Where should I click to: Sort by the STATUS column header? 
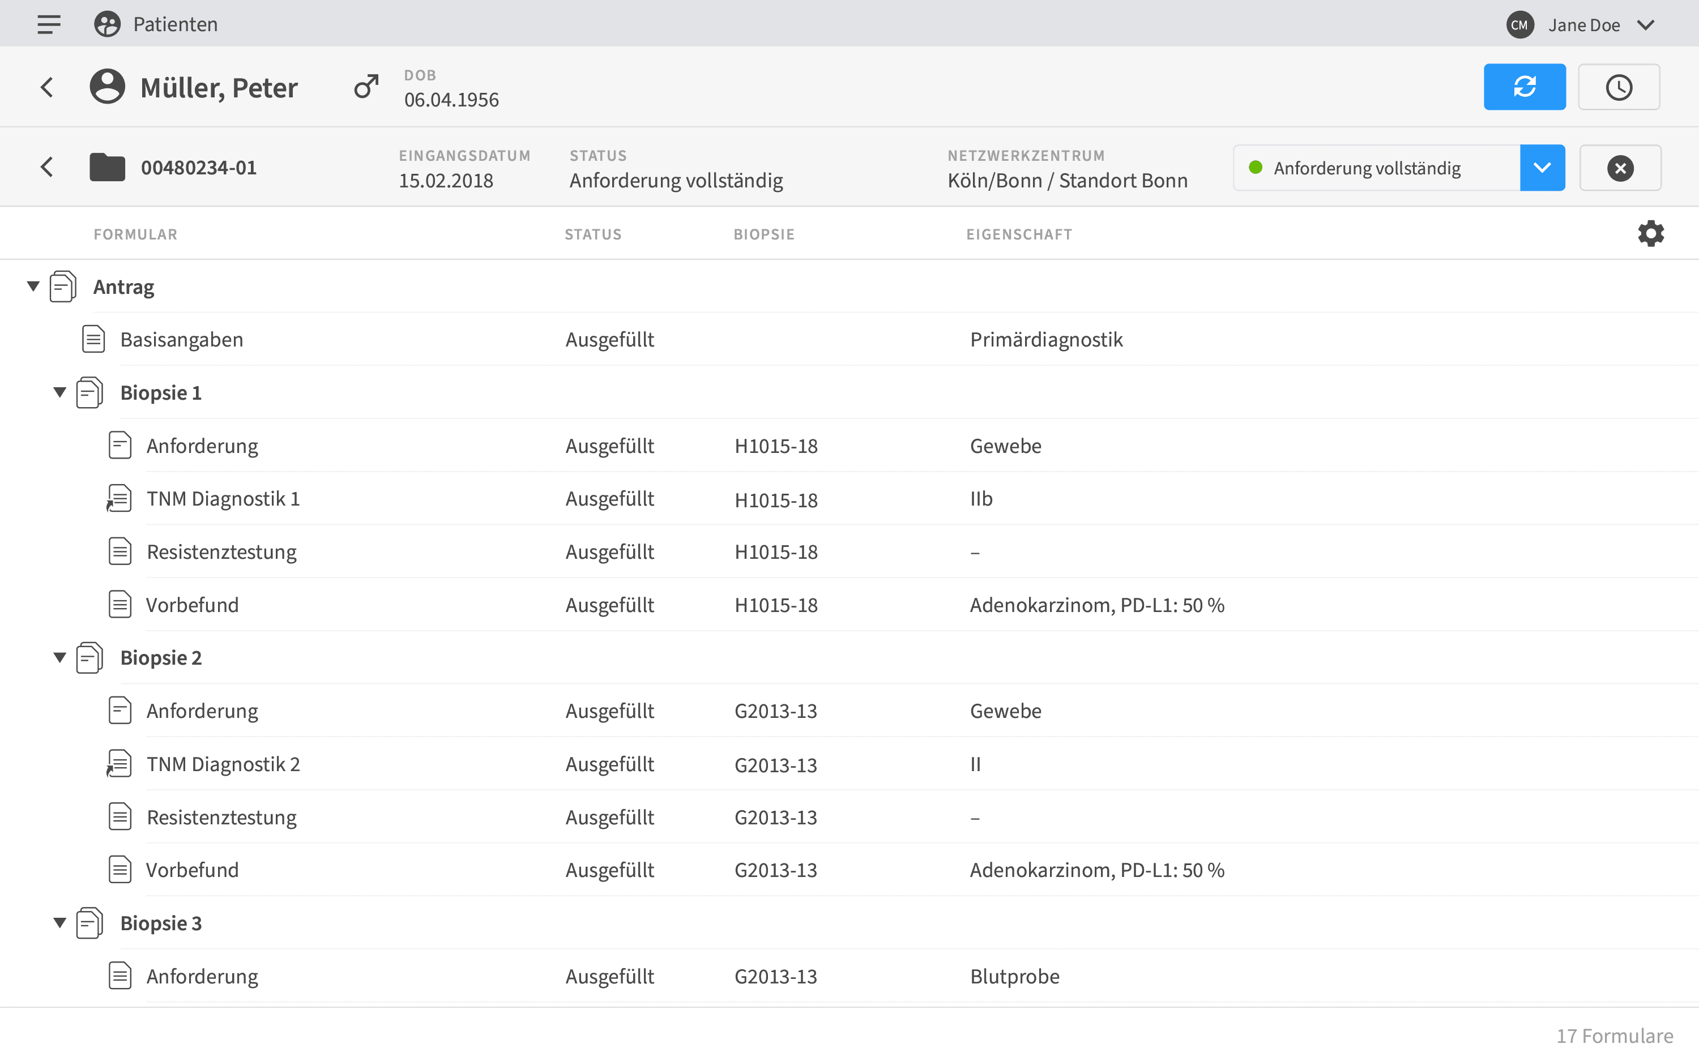click(592, 234)
